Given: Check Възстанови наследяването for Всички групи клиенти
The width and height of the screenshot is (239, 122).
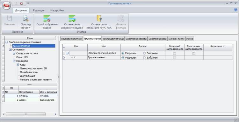Looking at the screenshot, I should click(x=193, y=53).
